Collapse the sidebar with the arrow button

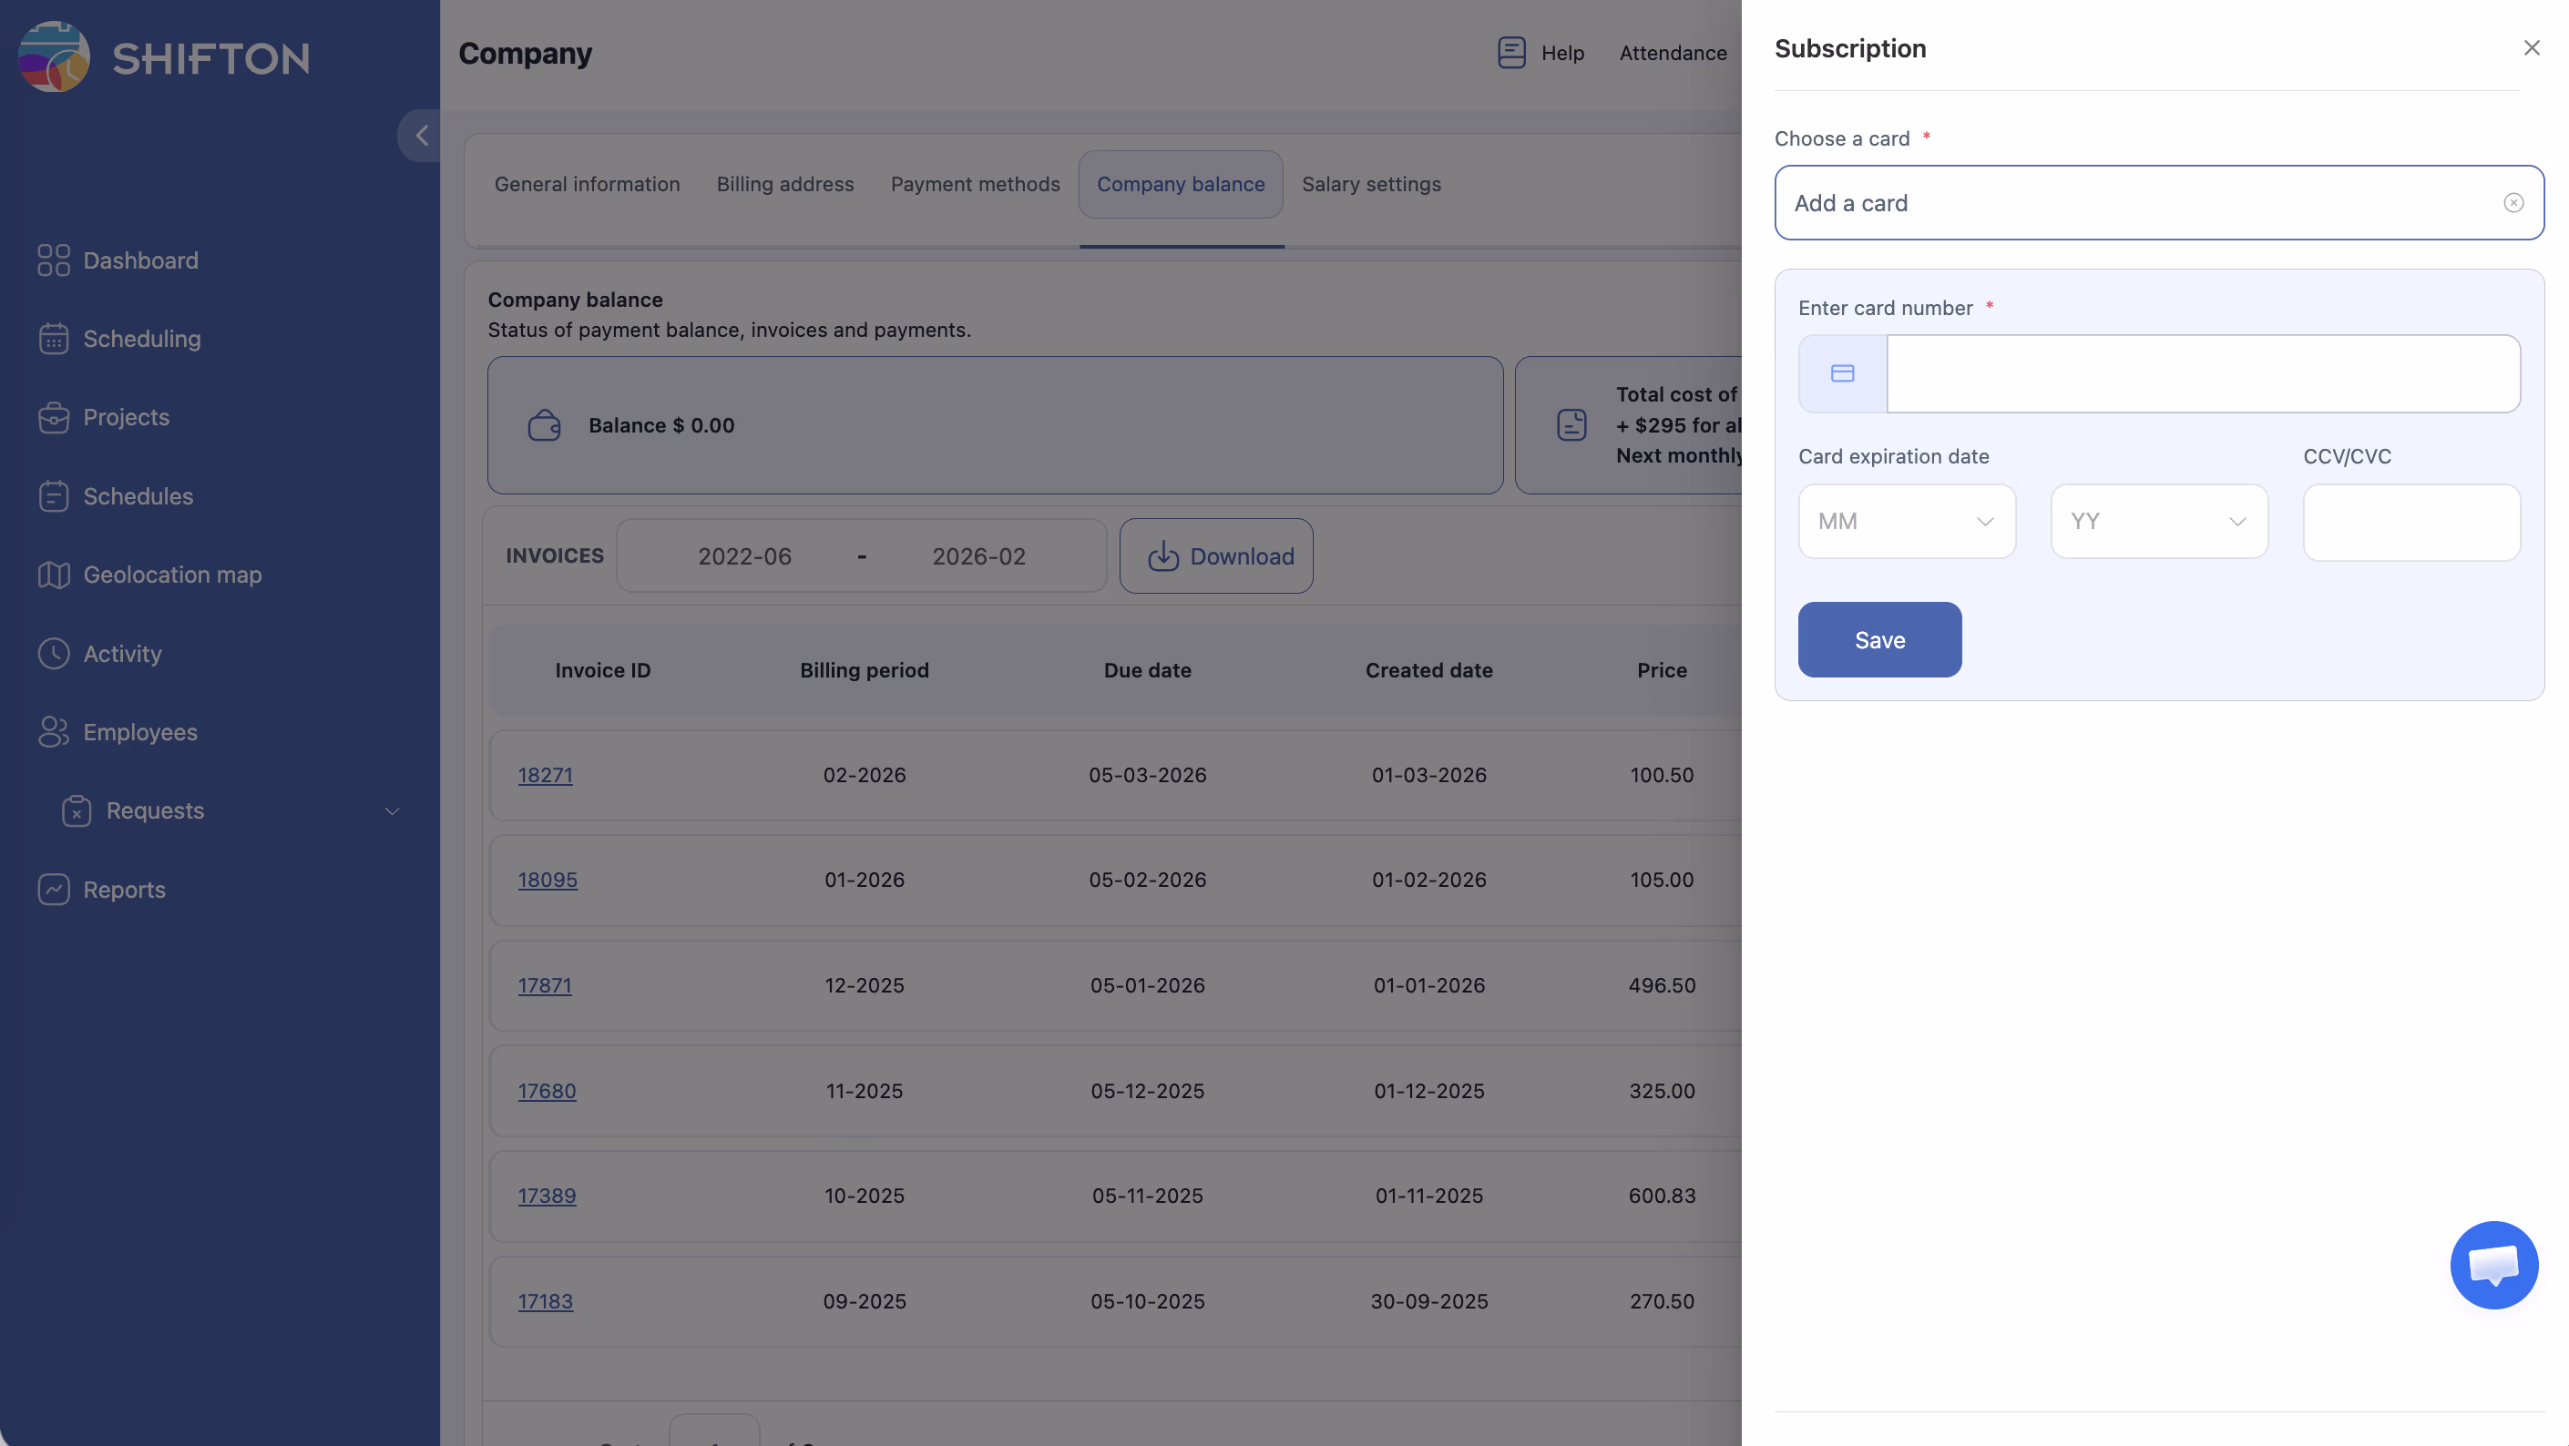click(421, 136)
